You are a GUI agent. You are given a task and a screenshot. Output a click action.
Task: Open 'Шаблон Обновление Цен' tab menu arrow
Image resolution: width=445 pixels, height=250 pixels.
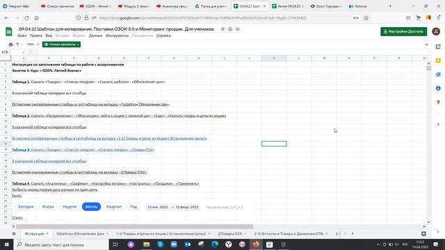107,233
